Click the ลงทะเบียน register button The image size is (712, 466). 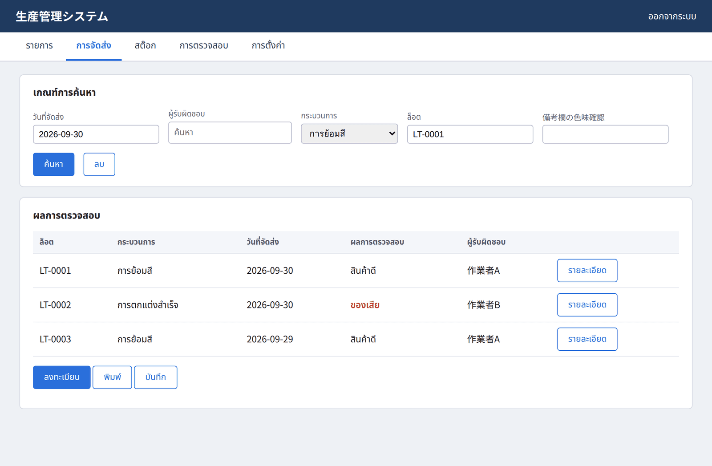pos(62,377)
